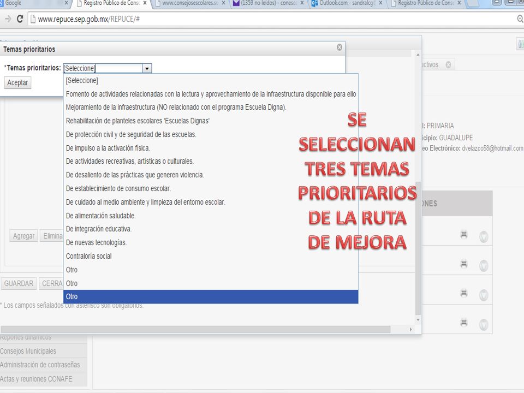
Task: Click the scroll-right arrow of the panel
Action: 410,330
